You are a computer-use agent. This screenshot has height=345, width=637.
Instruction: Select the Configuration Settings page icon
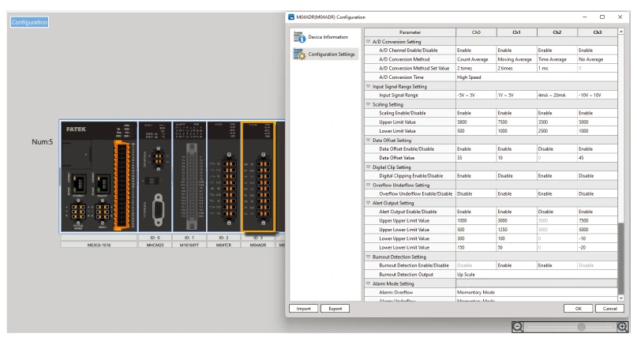point(298,54)
